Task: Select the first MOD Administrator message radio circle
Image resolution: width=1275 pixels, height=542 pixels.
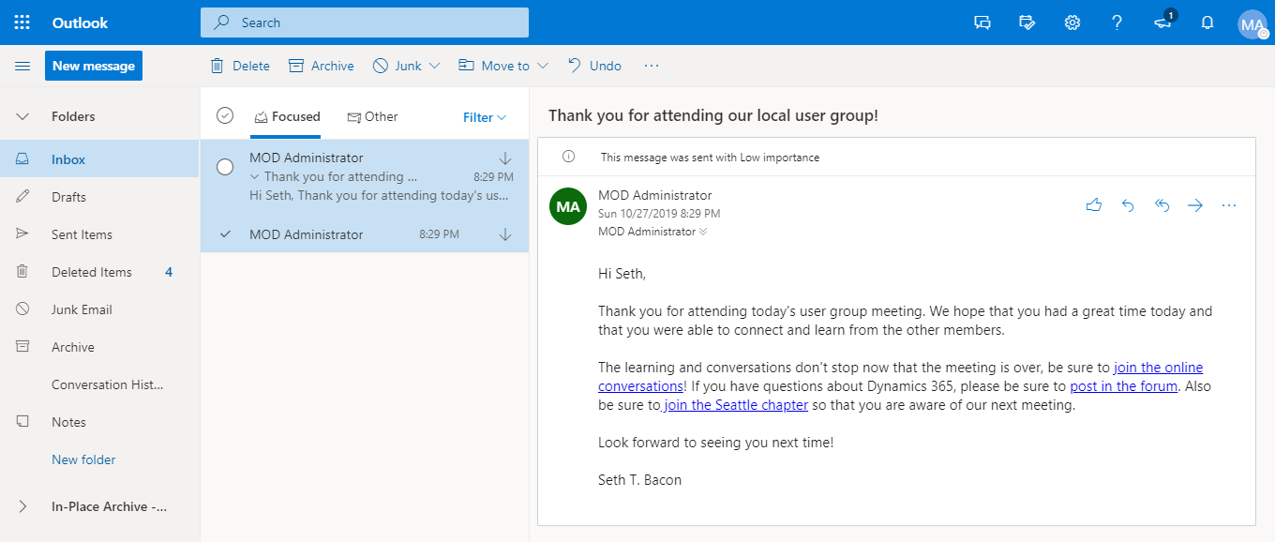Action: (x=225, y=167)
